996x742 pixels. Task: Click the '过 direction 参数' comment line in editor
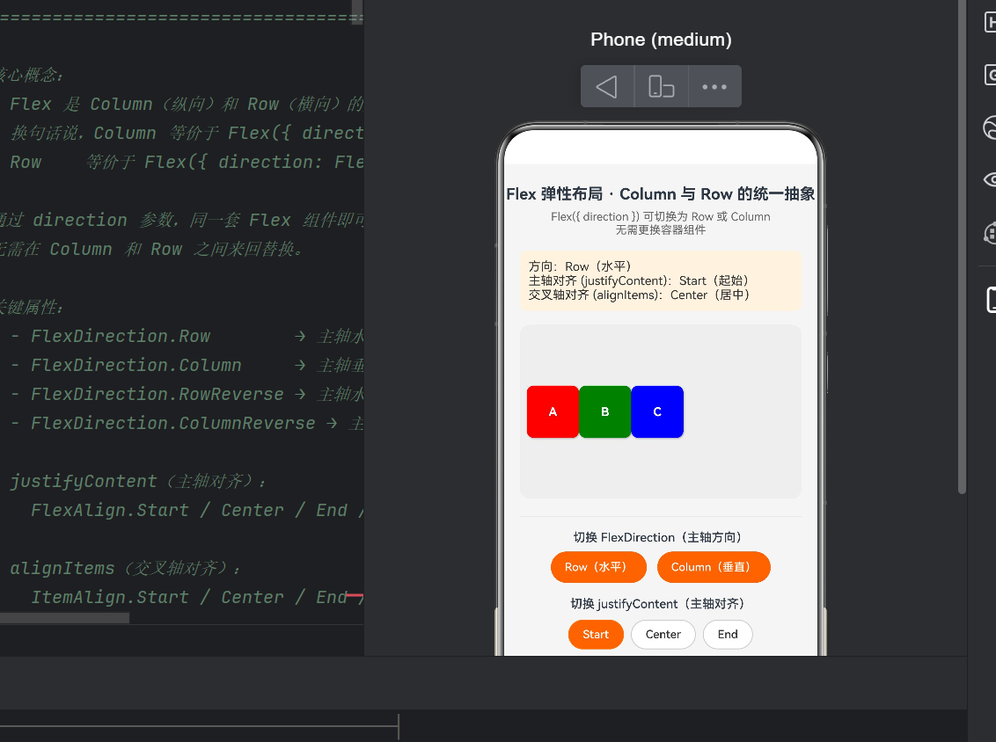tap(181, 221)
